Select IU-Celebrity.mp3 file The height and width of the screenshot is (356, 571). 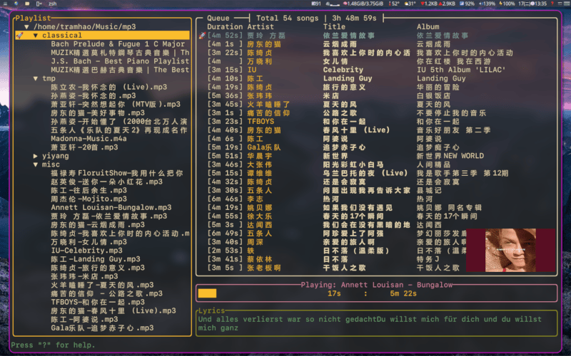(86, 251)
